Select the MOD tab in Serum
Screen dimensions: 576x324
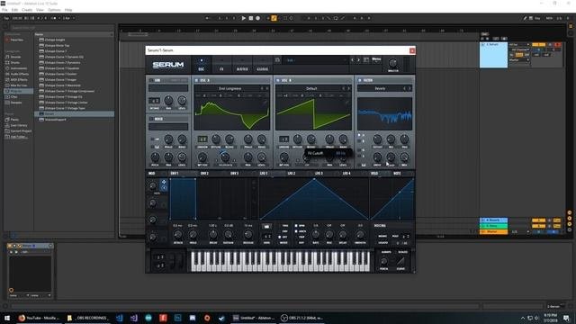pos(152,174)
